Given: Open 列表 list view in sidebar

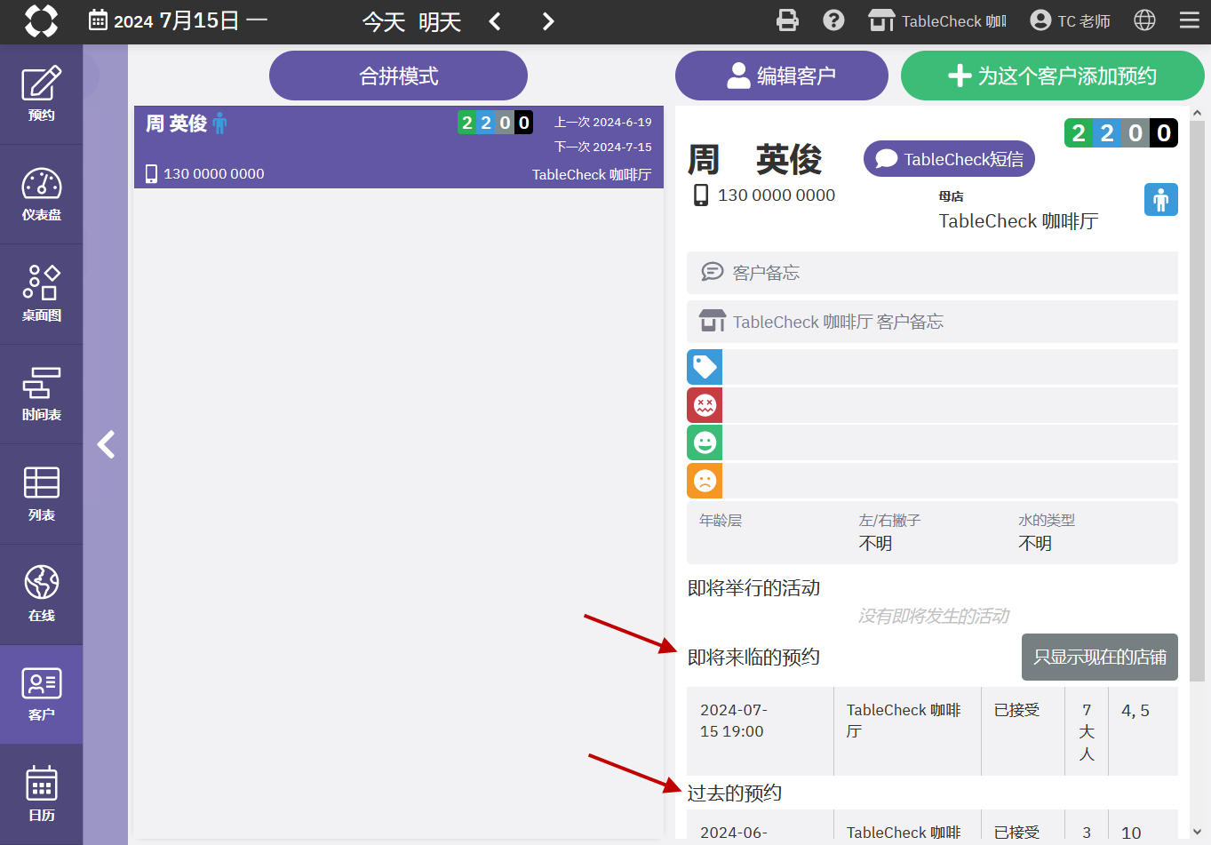Looking at the screenshot, I should [41, 494].
